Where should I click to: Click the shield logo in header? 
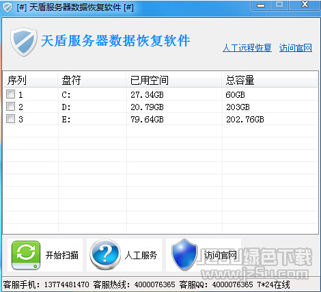(24, 42)
